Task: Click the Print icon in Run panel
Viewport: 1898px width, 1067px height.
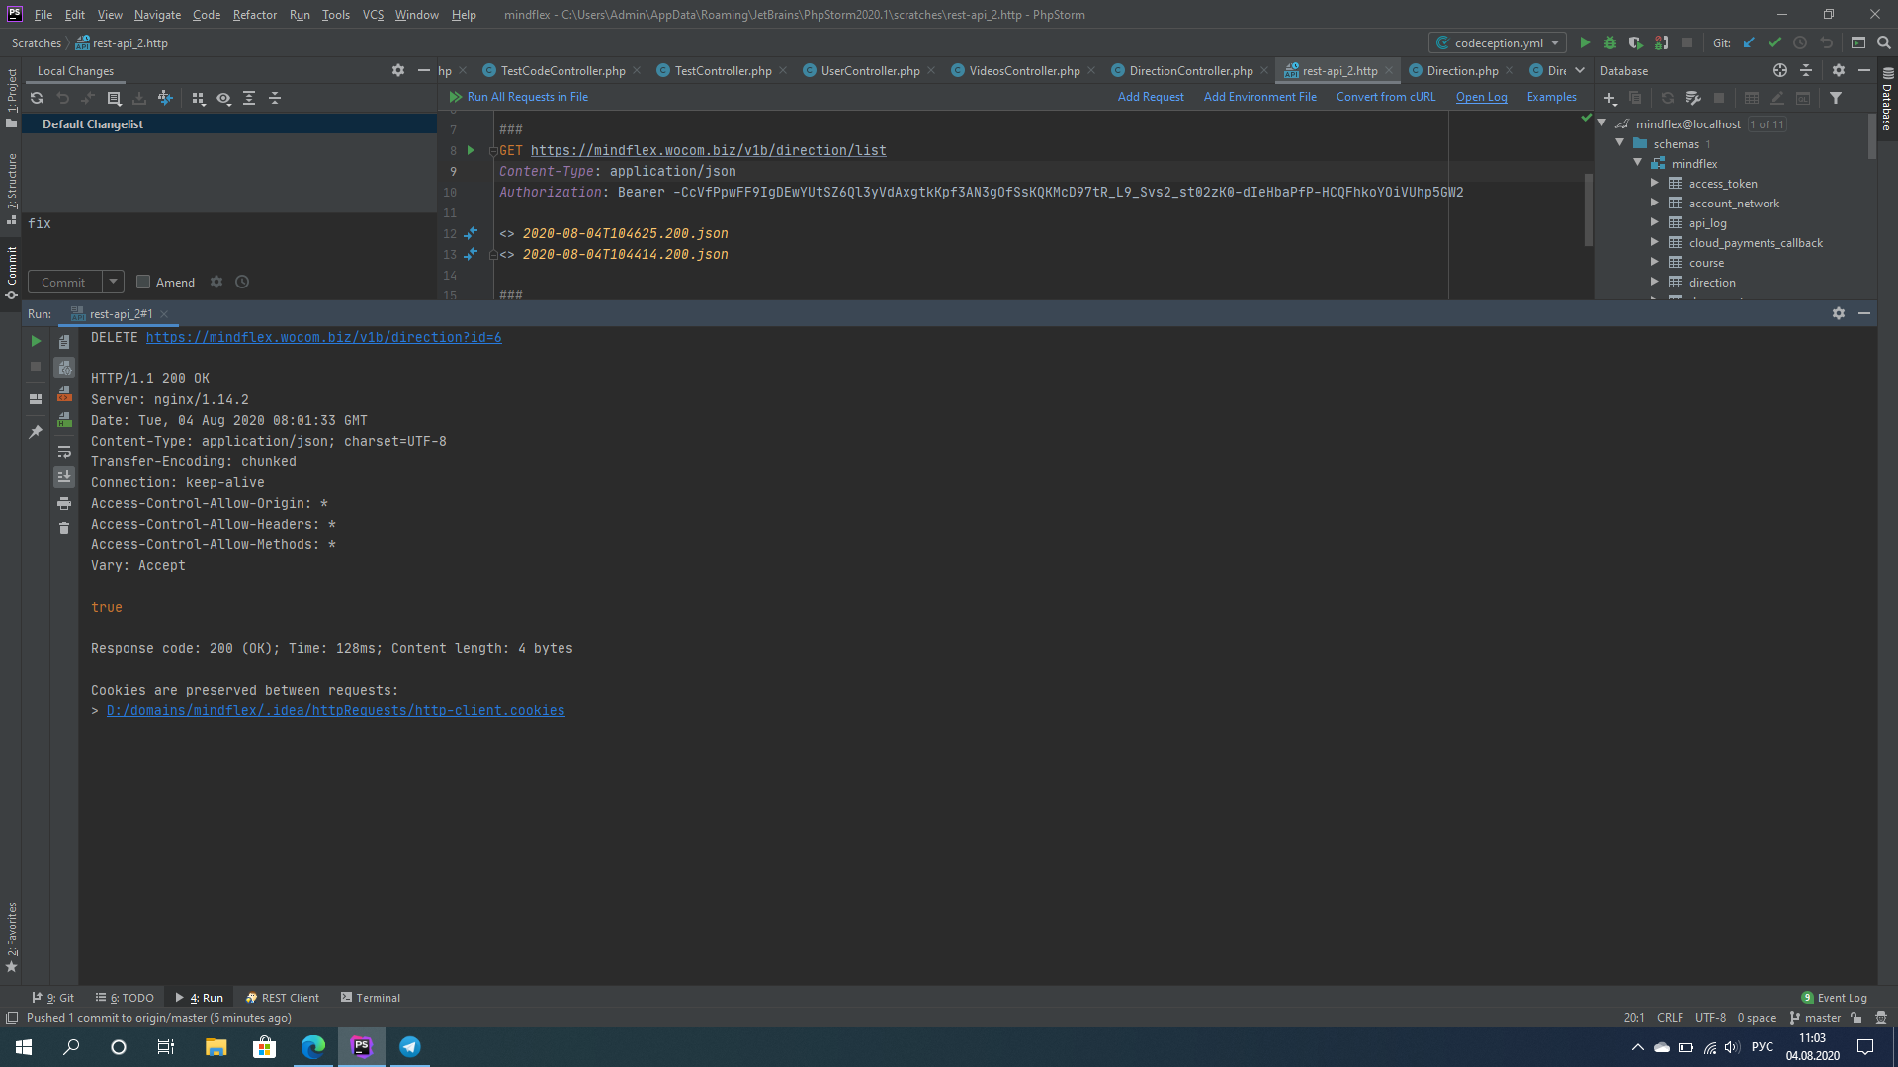Action: click(x=64, y=503)
